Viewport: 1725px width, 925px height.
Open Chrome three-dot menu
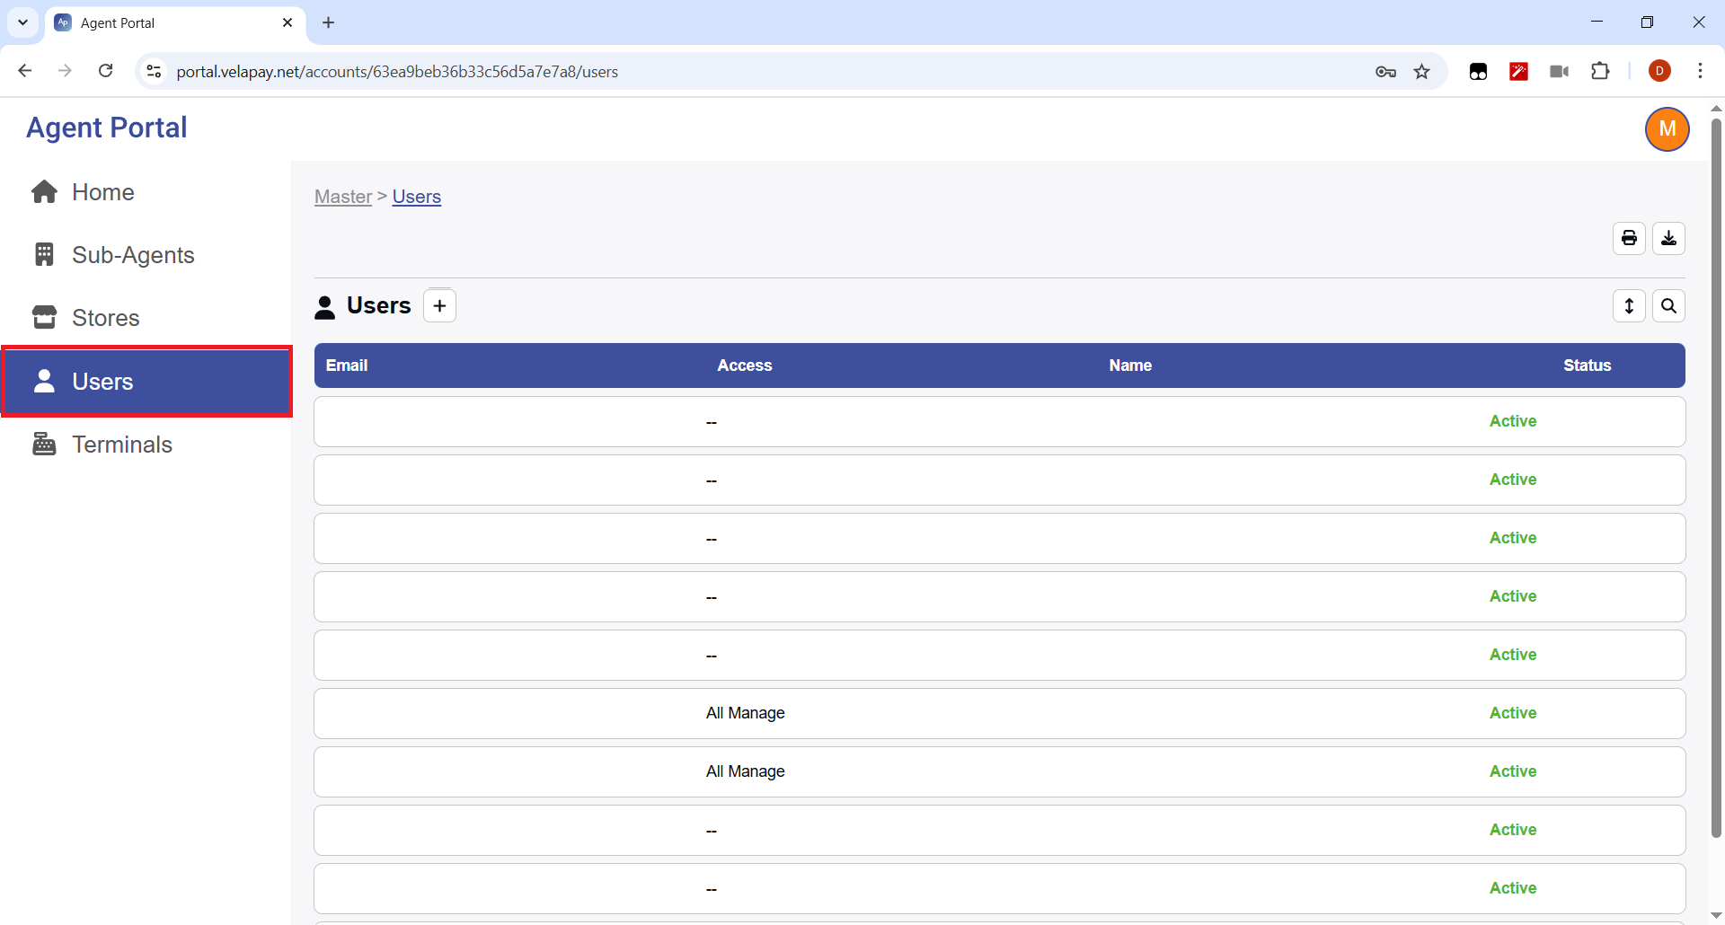(x=1700, y=71)
